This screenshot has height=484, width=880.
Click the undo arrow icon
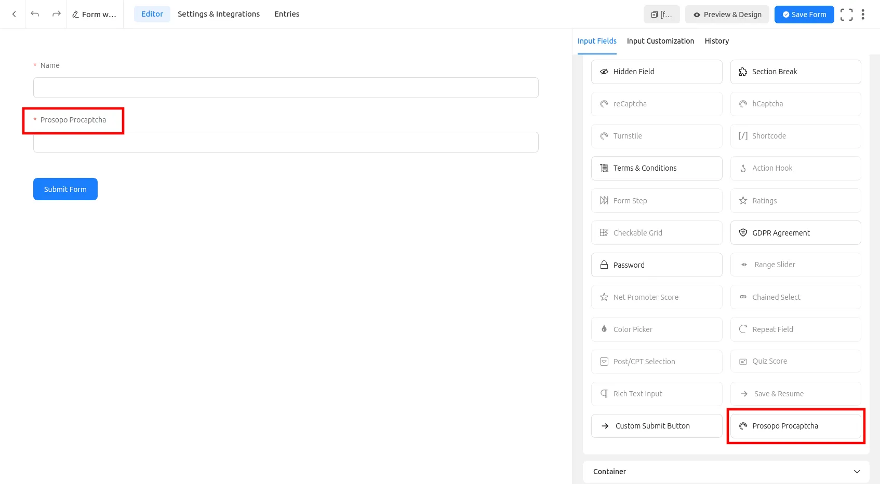[x=35, y=14]
